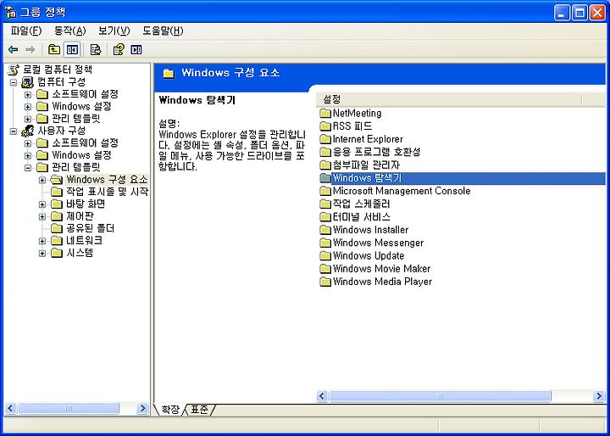Click the settings list left scroll arrow
This screenshot has width=610, height=436.
pos(322,396)
